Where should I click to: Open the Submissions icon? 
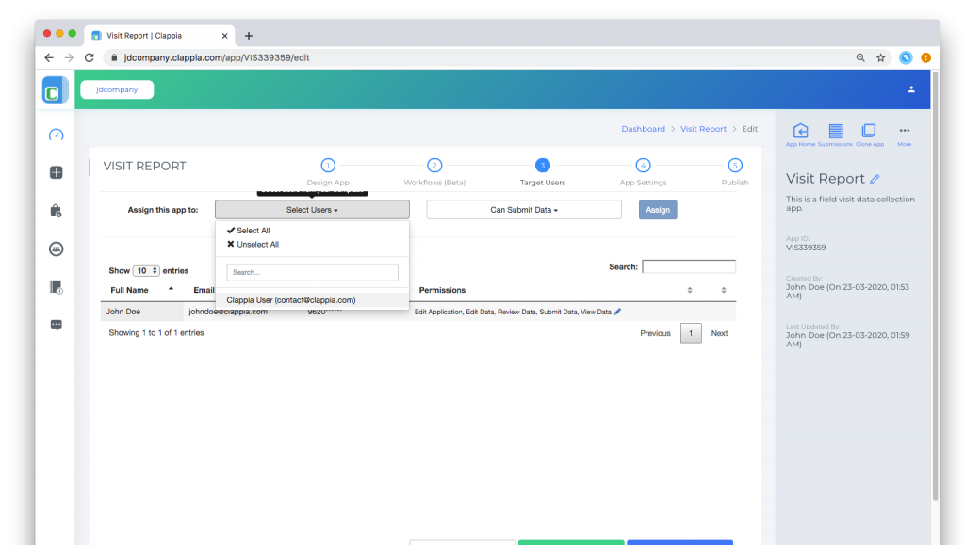(835, 135)
